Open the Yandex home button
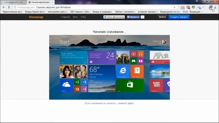The height and width of the screenshot is (123, 219). [9, 7]
